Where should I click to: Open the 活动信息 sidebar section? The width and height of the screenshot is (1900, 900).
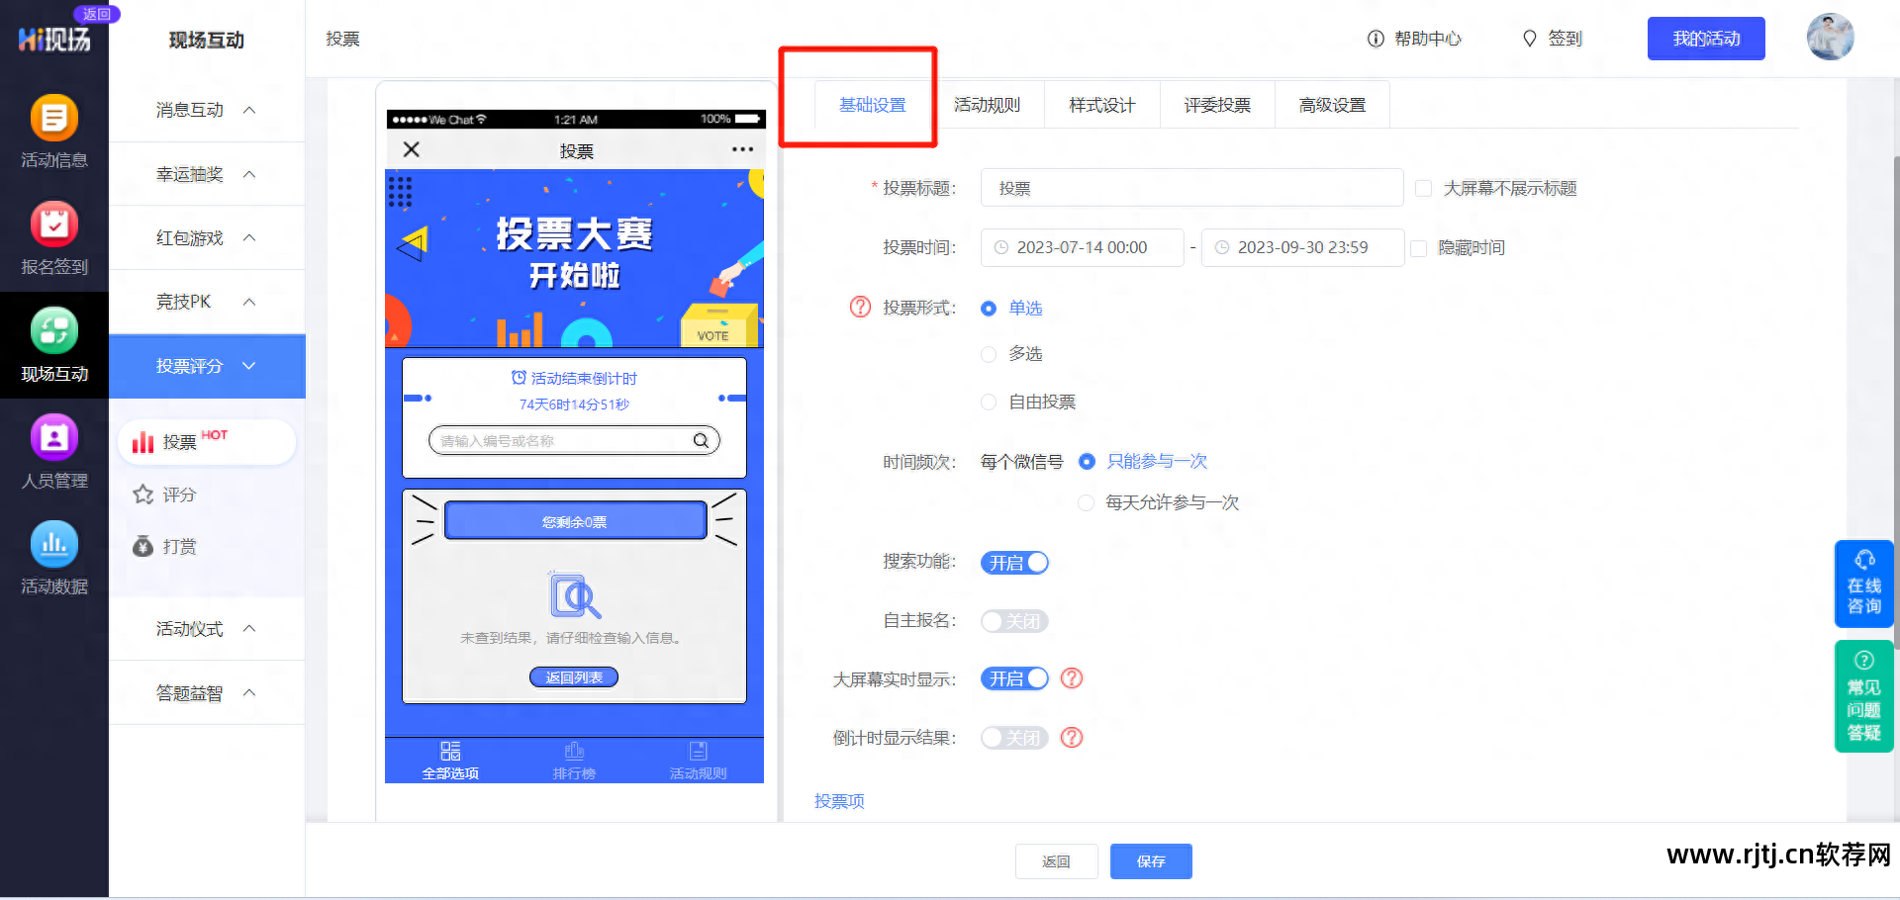coord(54,134)
